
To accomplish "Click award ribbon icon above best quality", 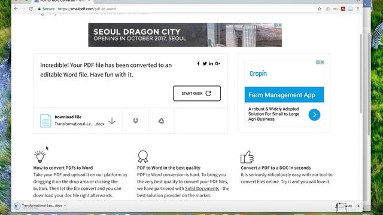I will point(143,156).
